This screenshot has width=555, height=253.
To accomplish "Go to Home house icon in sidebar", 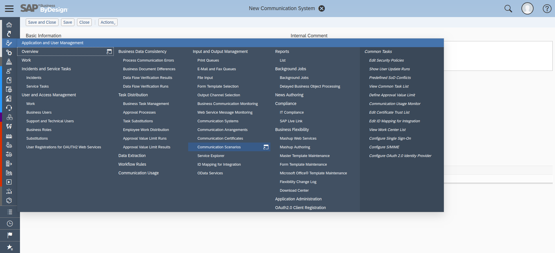I will point(9,25).
